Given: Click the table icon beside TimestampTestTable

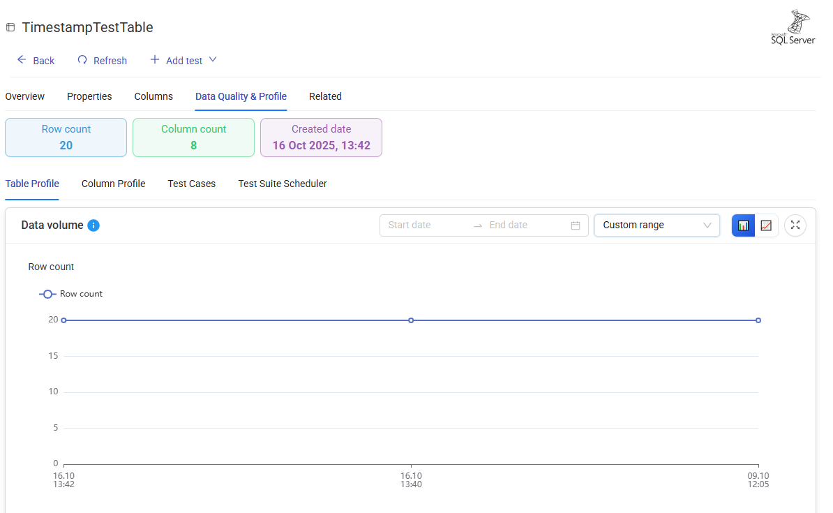Looking at the screenshot, I should pyautogui.click(x=10, y=28).
